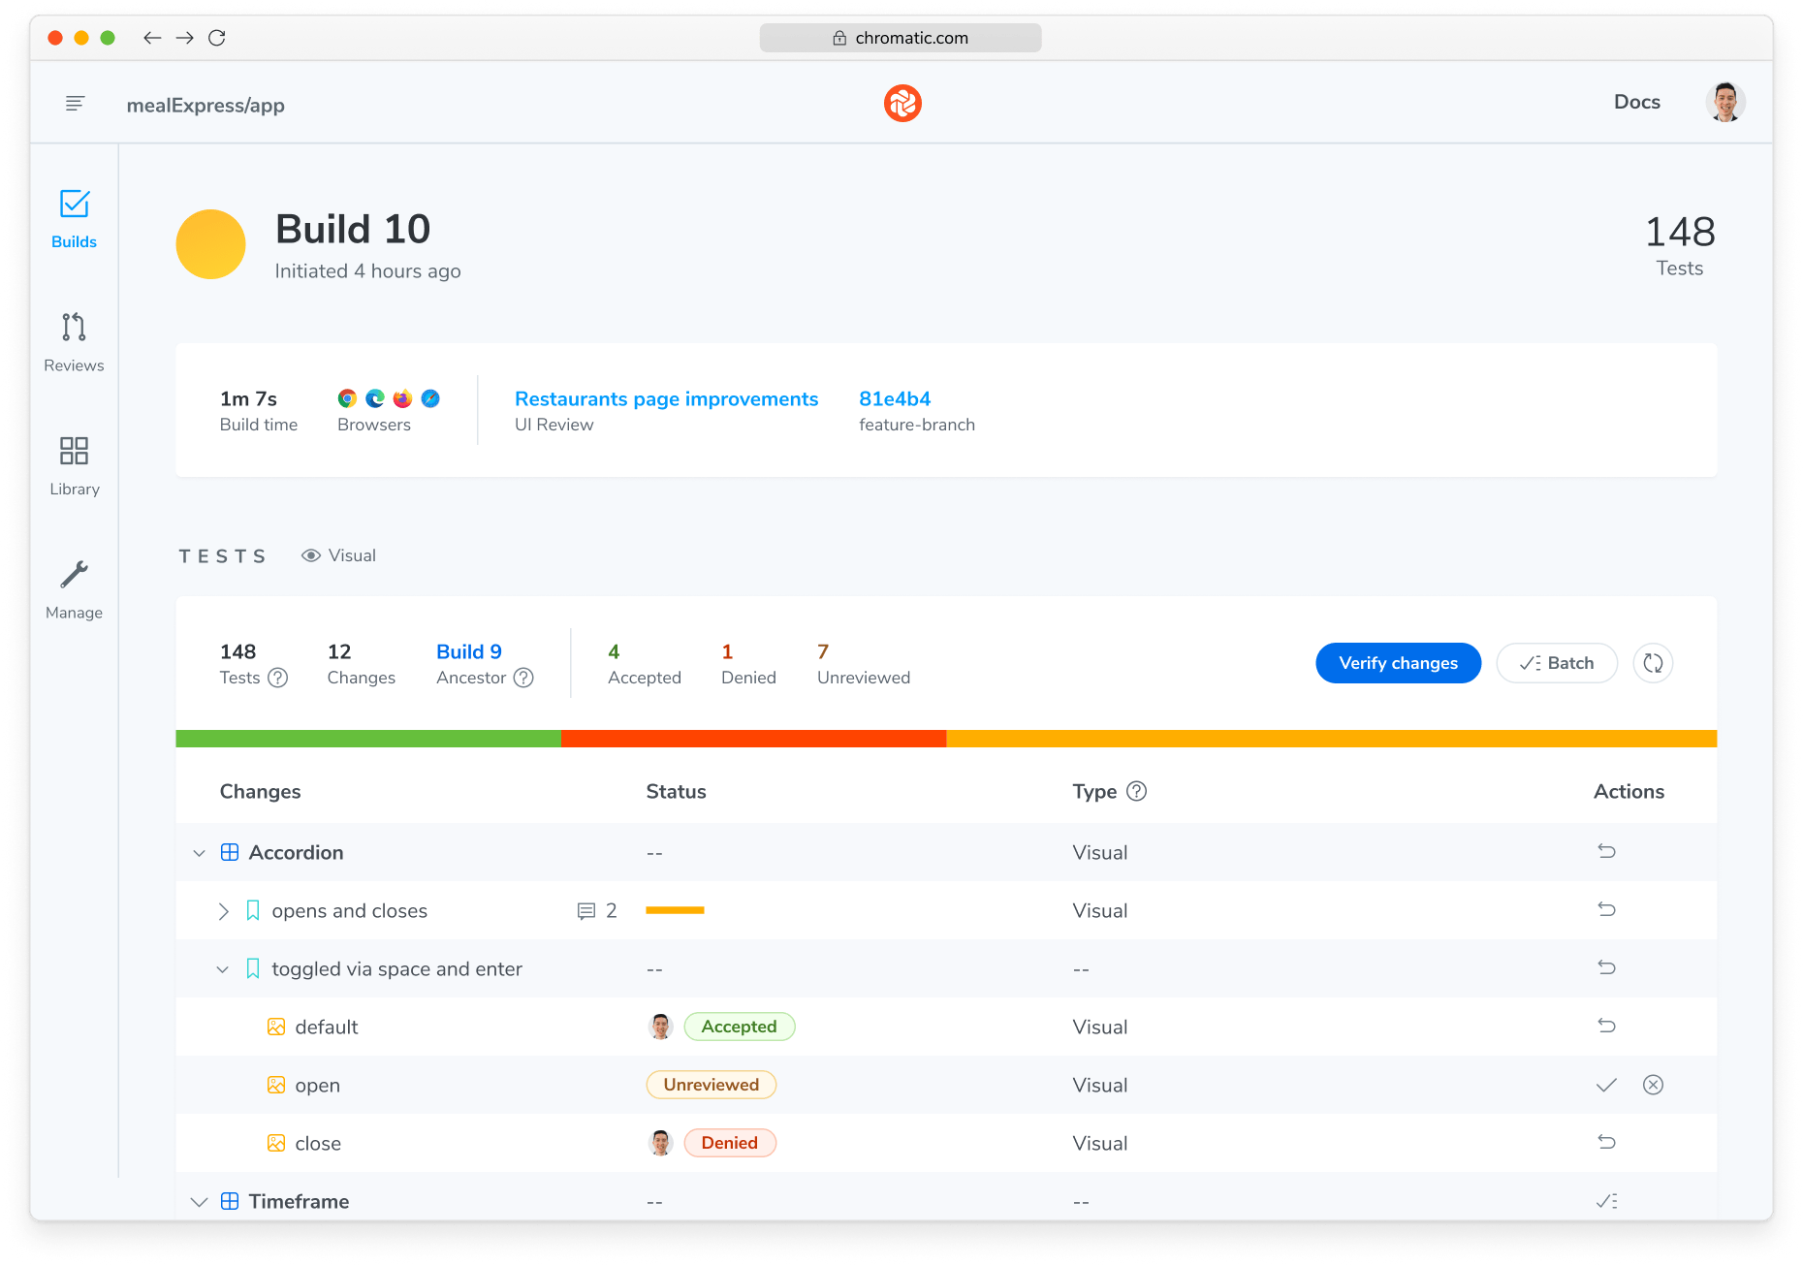Open the 'close' test row
The width and height of the screenshot is (1803, 1265).
pyautogui.click(x=946, y=1143)
